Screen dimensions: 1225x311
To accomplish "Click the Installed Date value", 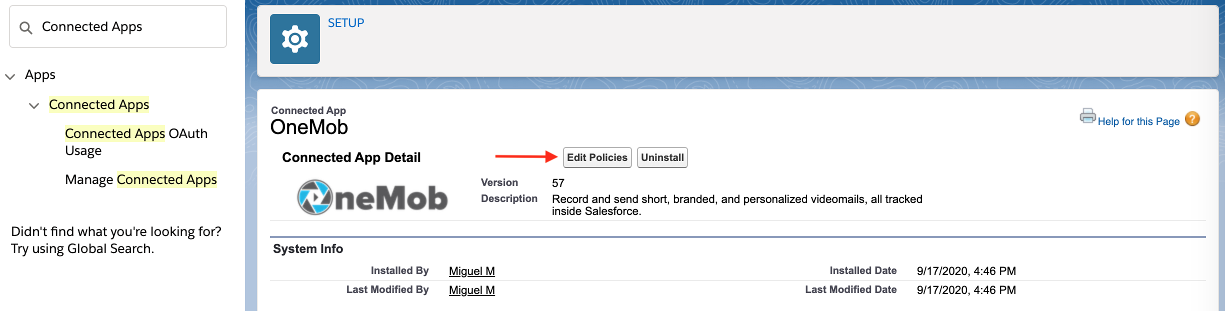I will pos(966,271).
